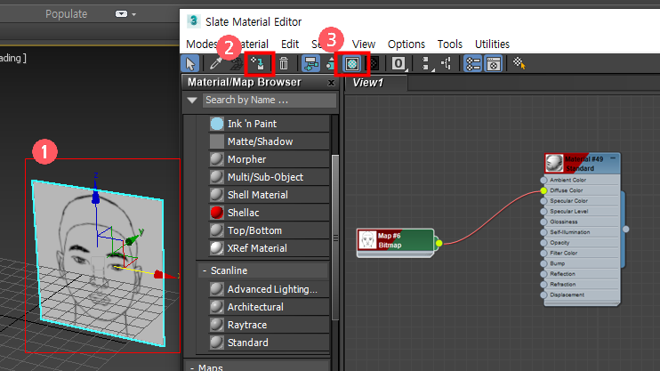Click the Specular Level input socket
This screenshot has height=371, width=660.
click(x=543, y=212)
